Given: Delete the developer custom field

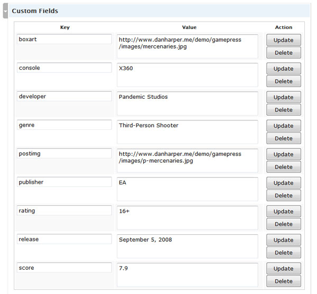Looking at the screenshot, I should coord(283,110).
